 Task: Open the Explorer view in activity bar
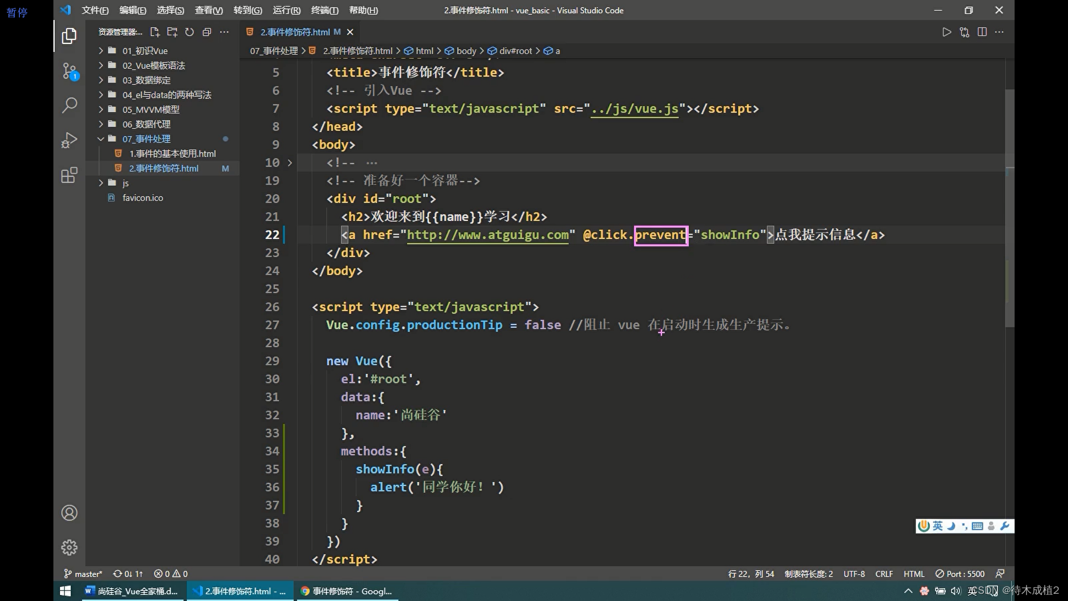69,36
